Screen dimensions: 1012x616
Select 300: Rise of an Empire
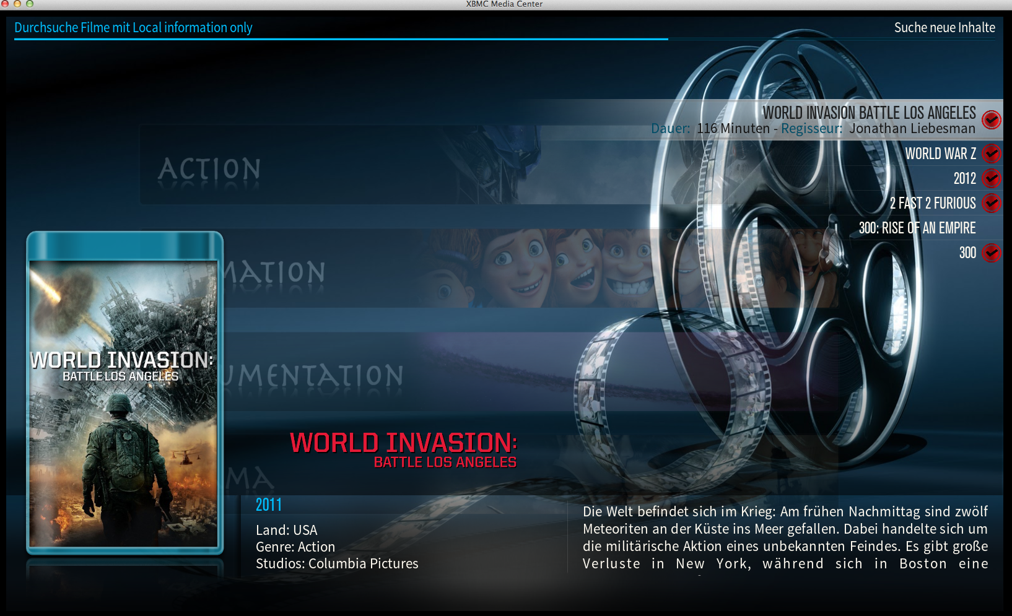pos(917,228)
